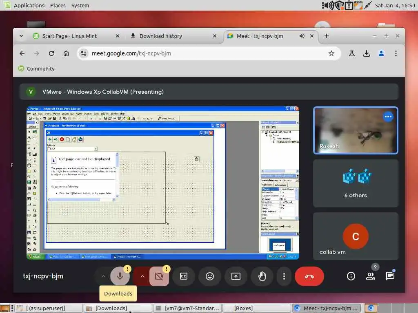The height and width of the screenshot is (313, 418).
Task: Turn on captions with CC button
Action: click(184, 276)
